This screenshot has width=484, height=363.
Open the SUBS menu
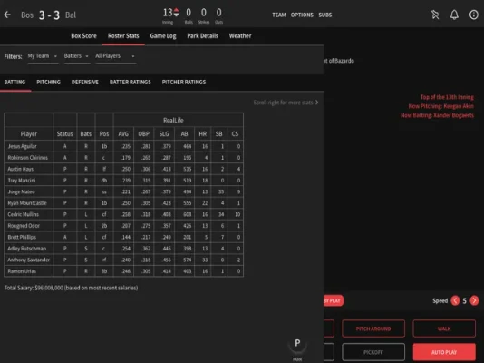point(325,15)
